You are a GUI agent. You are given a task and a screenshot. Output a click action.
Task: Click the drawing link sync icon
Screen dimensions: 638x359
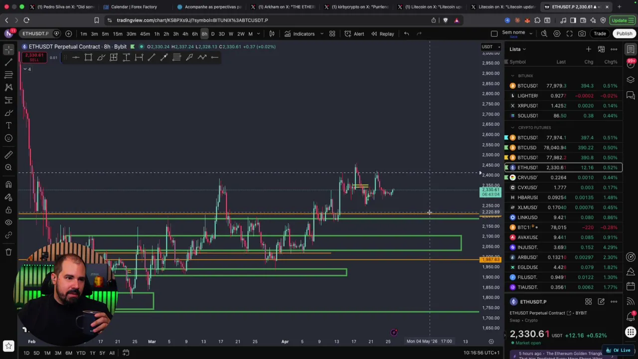[x=8, y=235]
